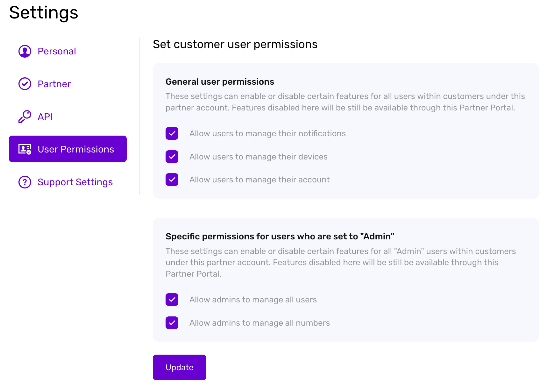Click the 'General user permissions' heading
The height and width of the screenshot is (389, 547).
pos(220,82)
